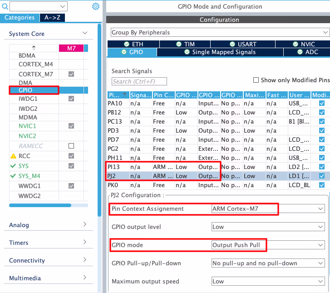Open the Single Mapped Signals tab

tap(220, 52)
